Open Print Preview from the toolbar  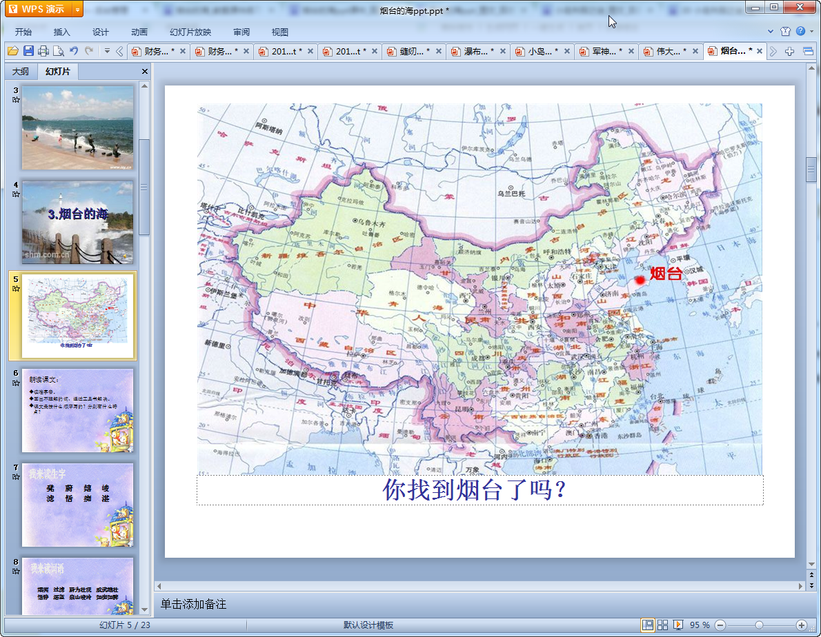coord(59,51)
